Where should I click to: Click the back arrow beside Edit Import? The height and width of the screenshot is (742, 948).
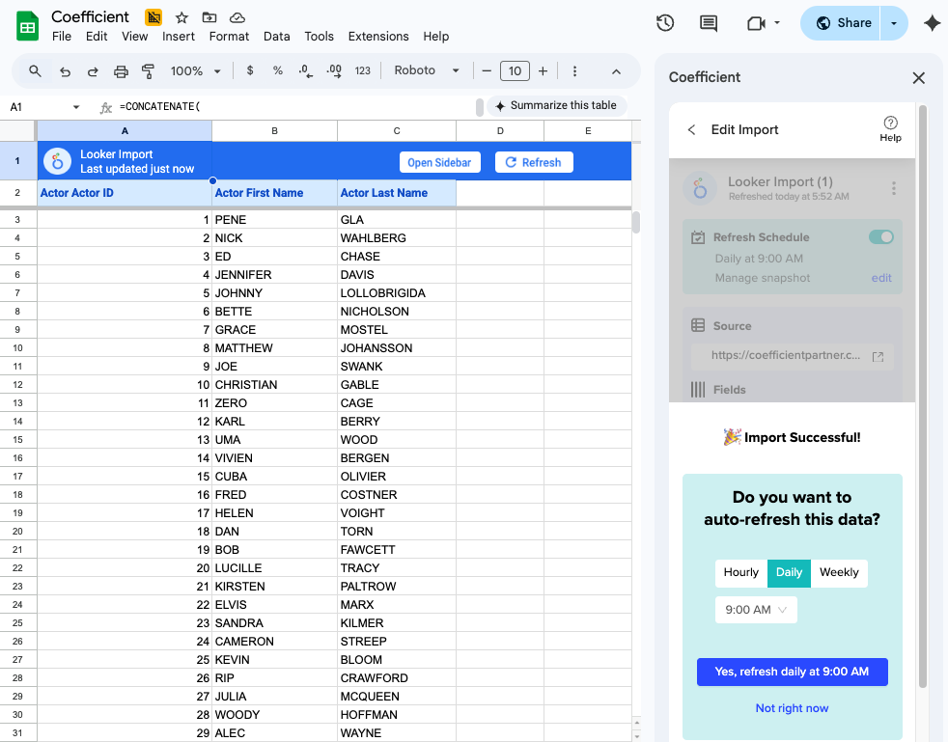tap(691, 129)
